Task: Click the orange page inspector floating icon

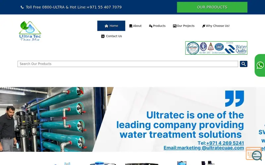Action: [x=254, y=154]
